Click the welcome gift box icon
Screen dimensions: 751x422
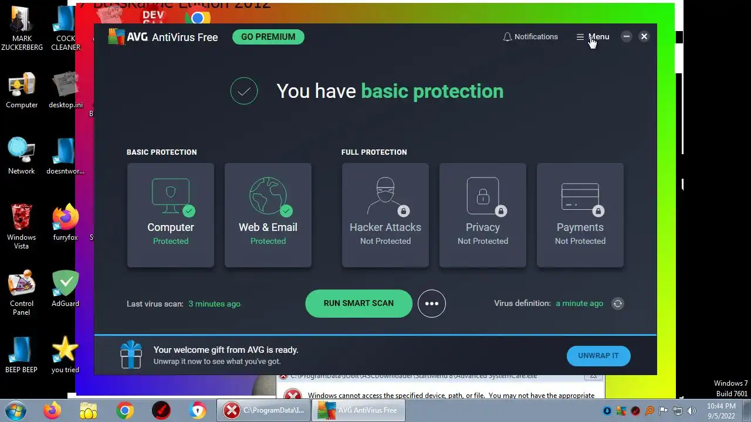click(131, 355)
